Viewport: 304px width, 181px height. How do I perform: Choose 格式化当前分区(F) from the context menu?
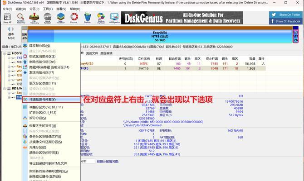(x=51, y=57)
